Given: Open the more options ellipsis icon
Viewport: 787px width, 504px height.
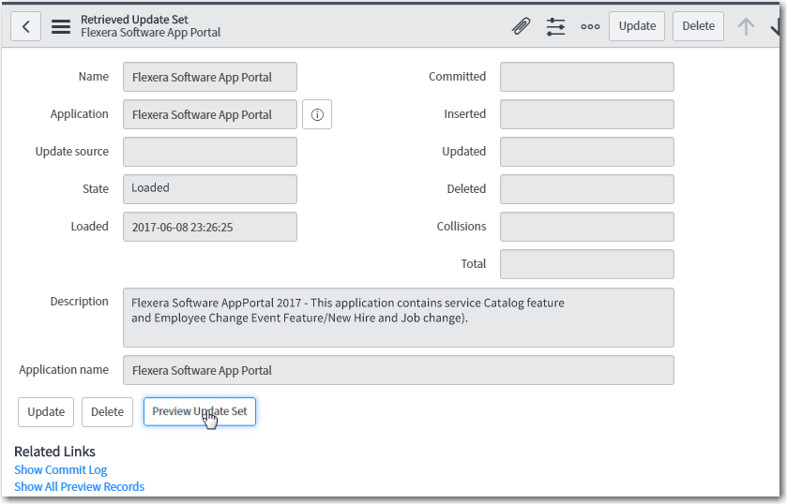Looking at the screenshot, I should click(590, 26).
